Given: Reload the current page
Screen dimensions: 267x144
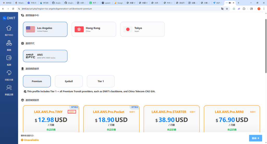Looking at the screenshot, I should (13, 9).
